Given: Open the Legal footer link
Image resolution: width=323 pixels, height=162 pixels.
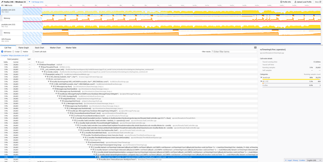Looking at the screenshot, I should (x=289, y=160).
